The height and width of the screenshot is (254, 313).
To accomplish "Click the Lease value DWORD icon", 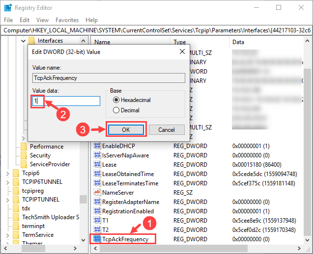I will point(97,164).
